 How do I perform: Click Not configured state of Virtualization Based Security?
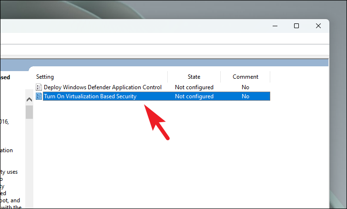(x=194, y=96)
